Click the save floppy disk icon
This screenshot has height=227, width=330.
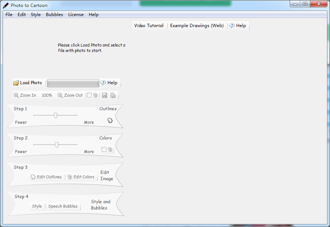pos(104,95)
